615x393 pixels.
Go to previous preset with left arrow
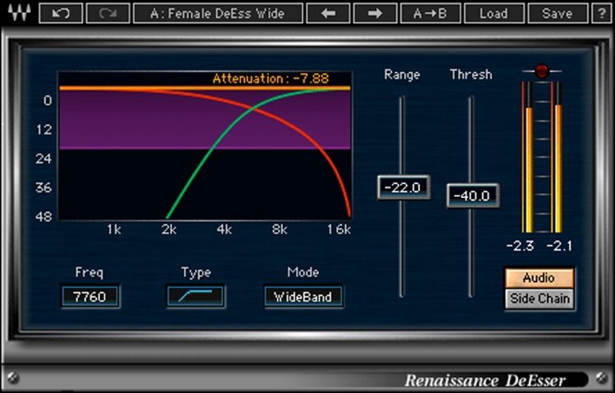click(x=328, y=14)
